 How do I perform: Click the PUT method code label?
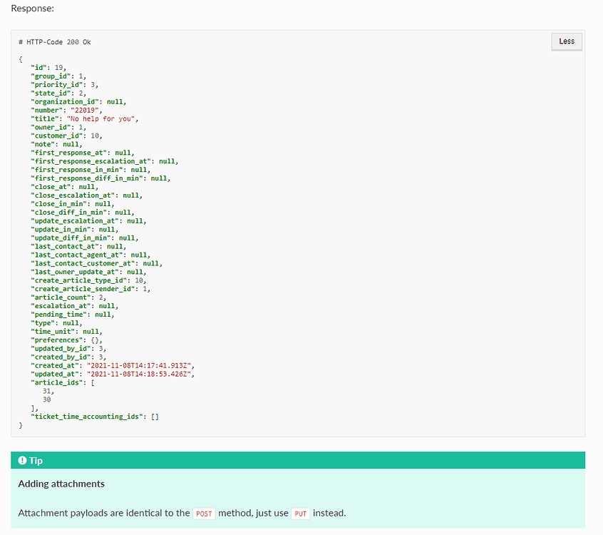[x=300, y=514]
